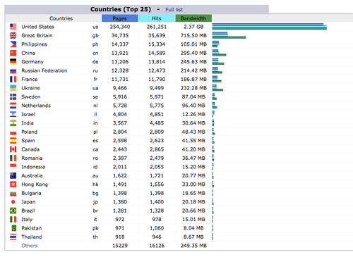Viewport: 353px width, 257px height.
Task: Click the 2.37 GB bandwidth value
Action: [193, 27]
